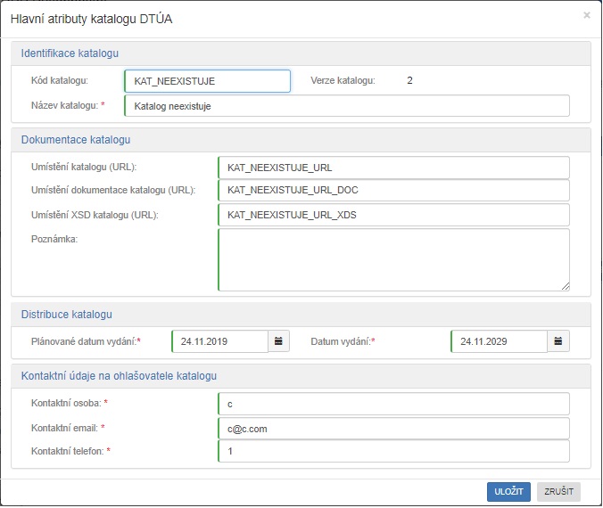Edit the Datum vydání date field
The height and width of the screenshot is (508, 603).
(x=500, y=341)
